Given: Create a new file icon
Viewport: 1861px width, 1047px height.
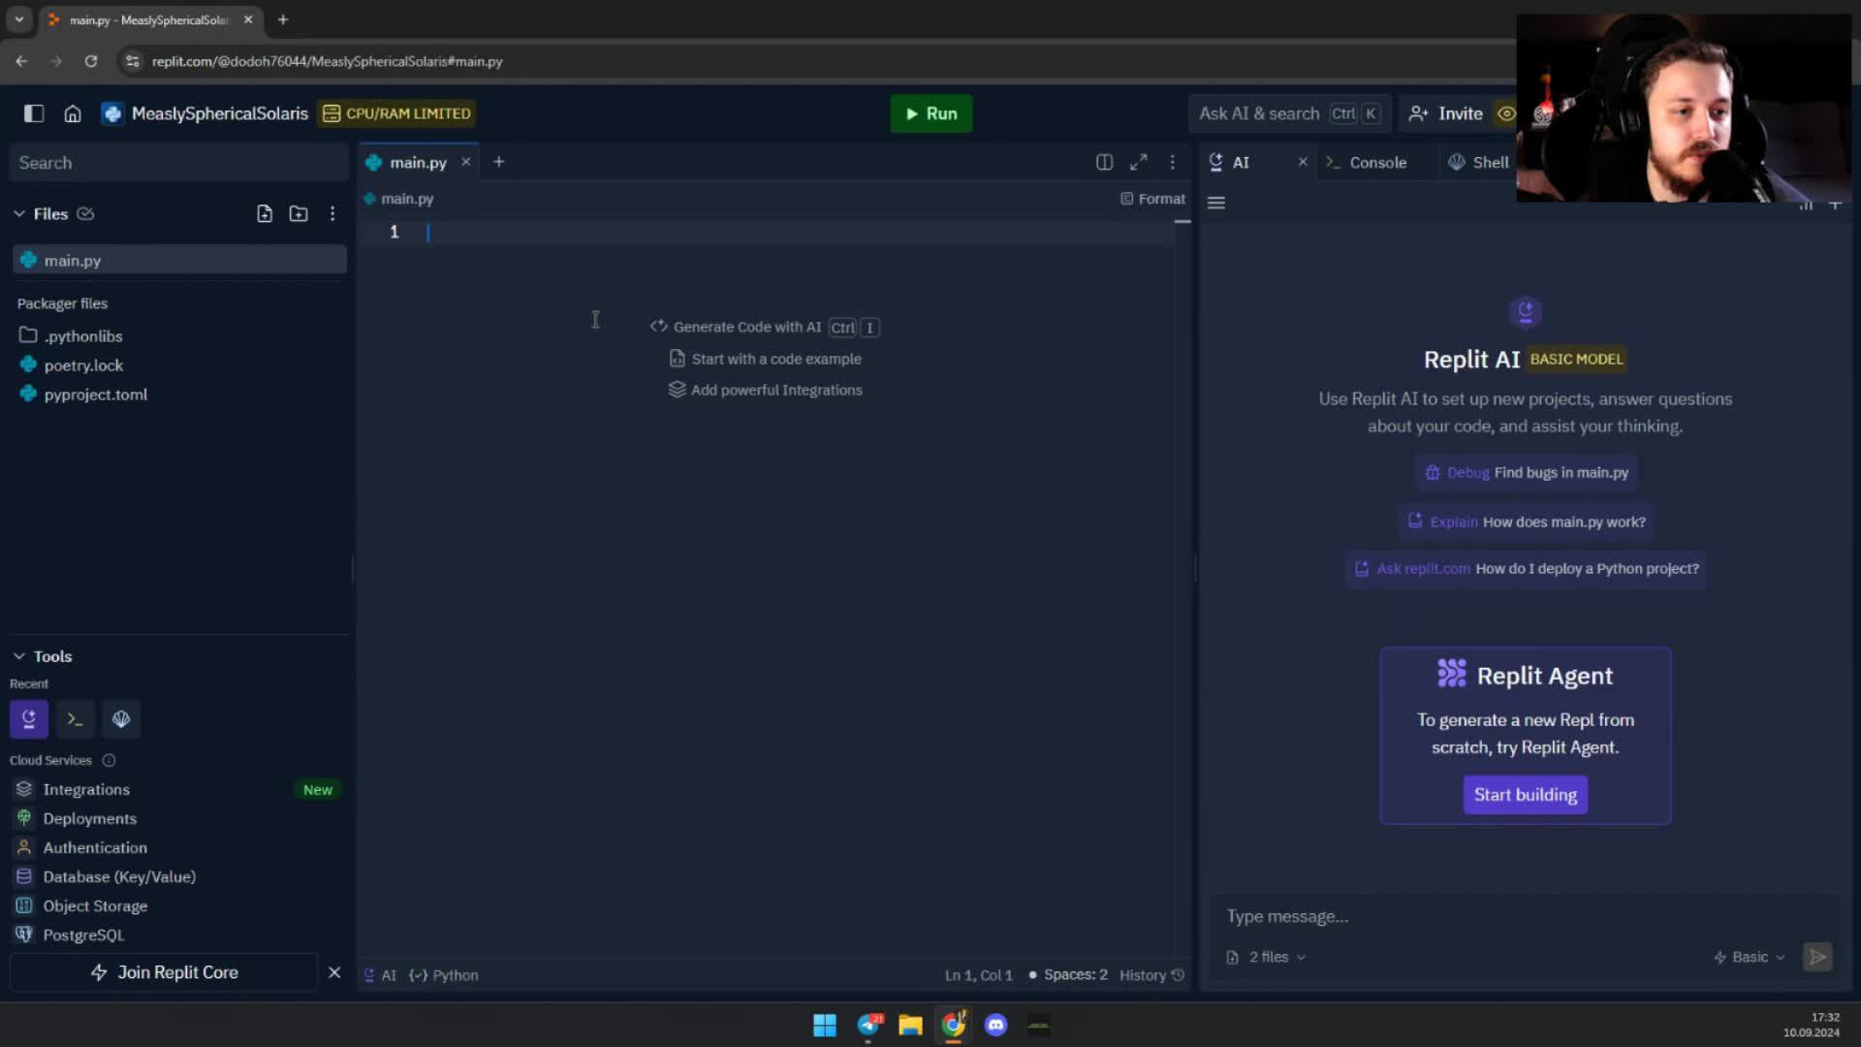Looking at the screenshot, I should coord(265,213).
